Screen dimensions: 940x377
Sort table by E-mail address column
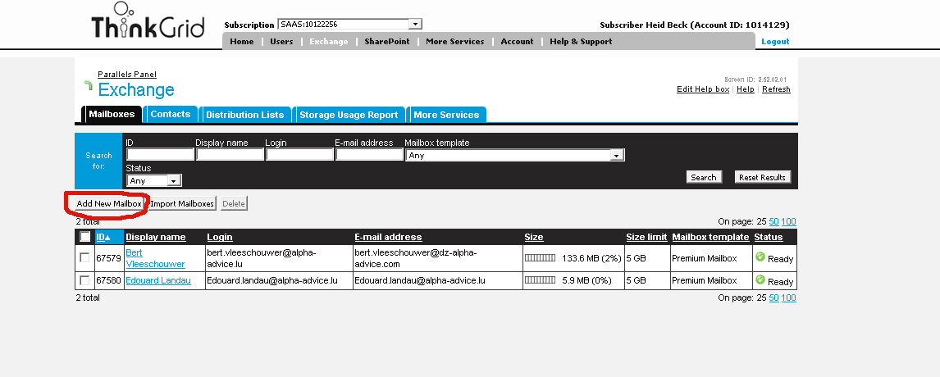point(388,237)
